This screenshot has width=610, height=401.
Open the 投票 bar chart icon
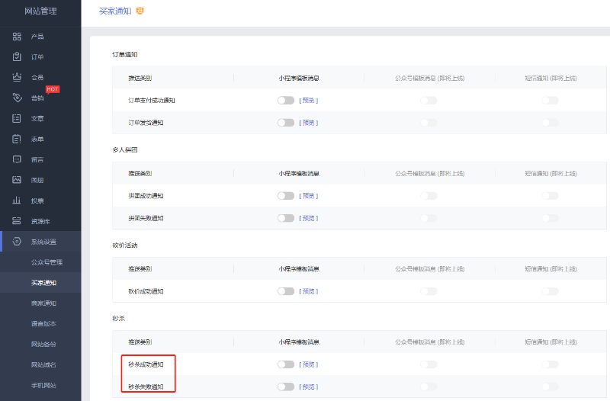click(x=16, y=200)
